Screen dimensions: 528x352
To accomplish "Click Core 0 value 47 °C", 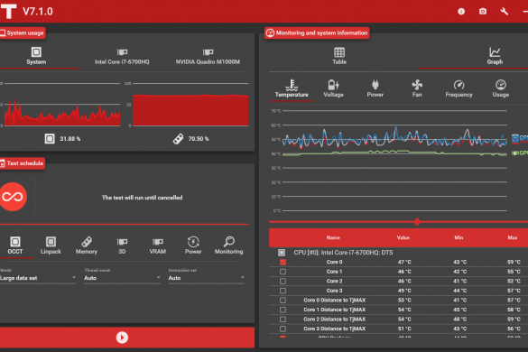I will tap(404, 262).
